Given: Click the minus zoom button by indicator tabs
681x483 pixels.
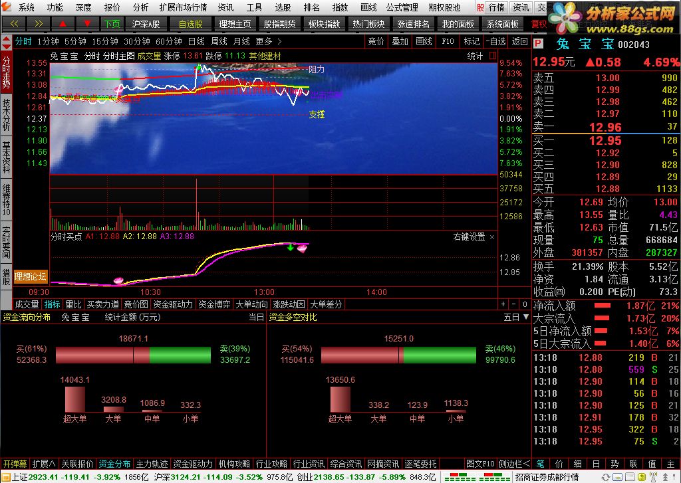Looking at the screenshot, I should click(514, 304).
